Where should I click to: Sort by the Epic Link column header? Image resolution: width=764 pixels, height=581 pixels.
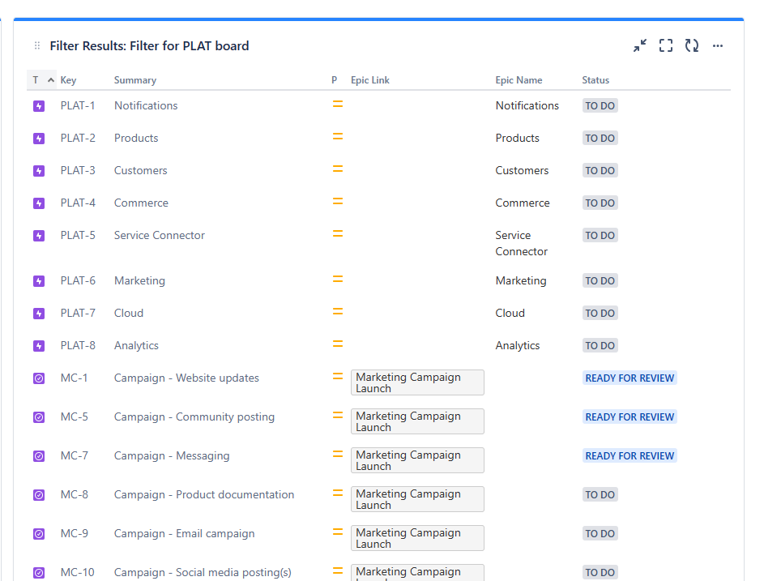click(x=369, y=80)
